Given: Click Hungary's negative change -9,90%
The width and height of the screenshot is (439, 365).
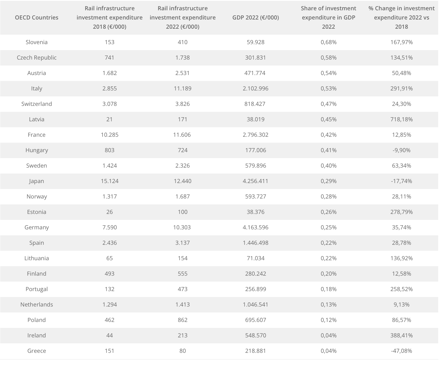Looking at the screenshot, I should click(401, 150).
